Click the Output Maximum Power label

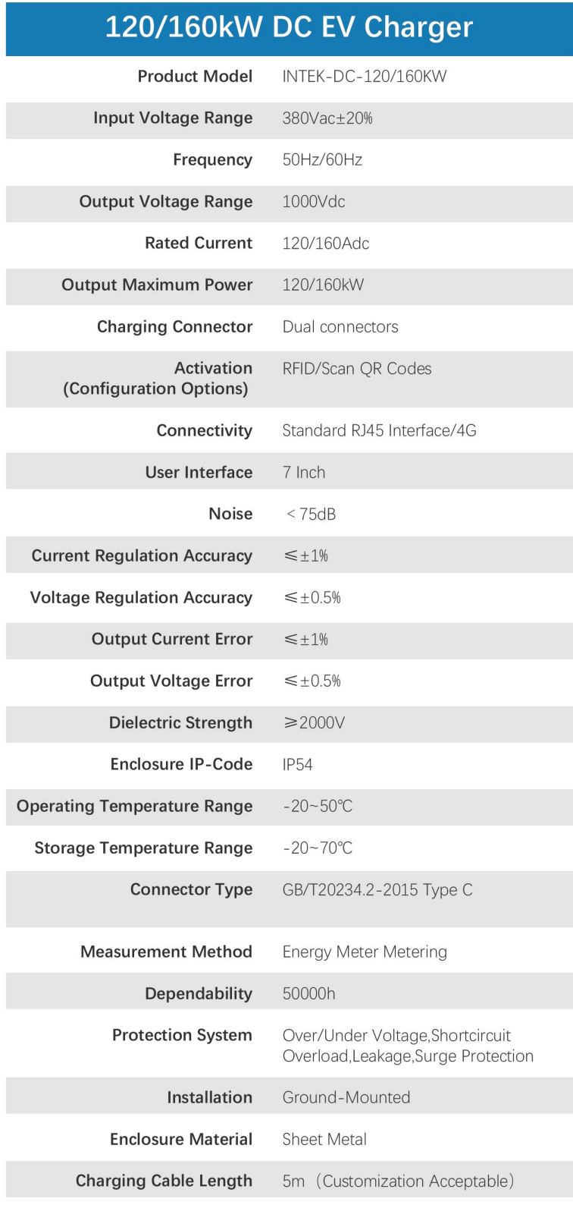(157, 285)
